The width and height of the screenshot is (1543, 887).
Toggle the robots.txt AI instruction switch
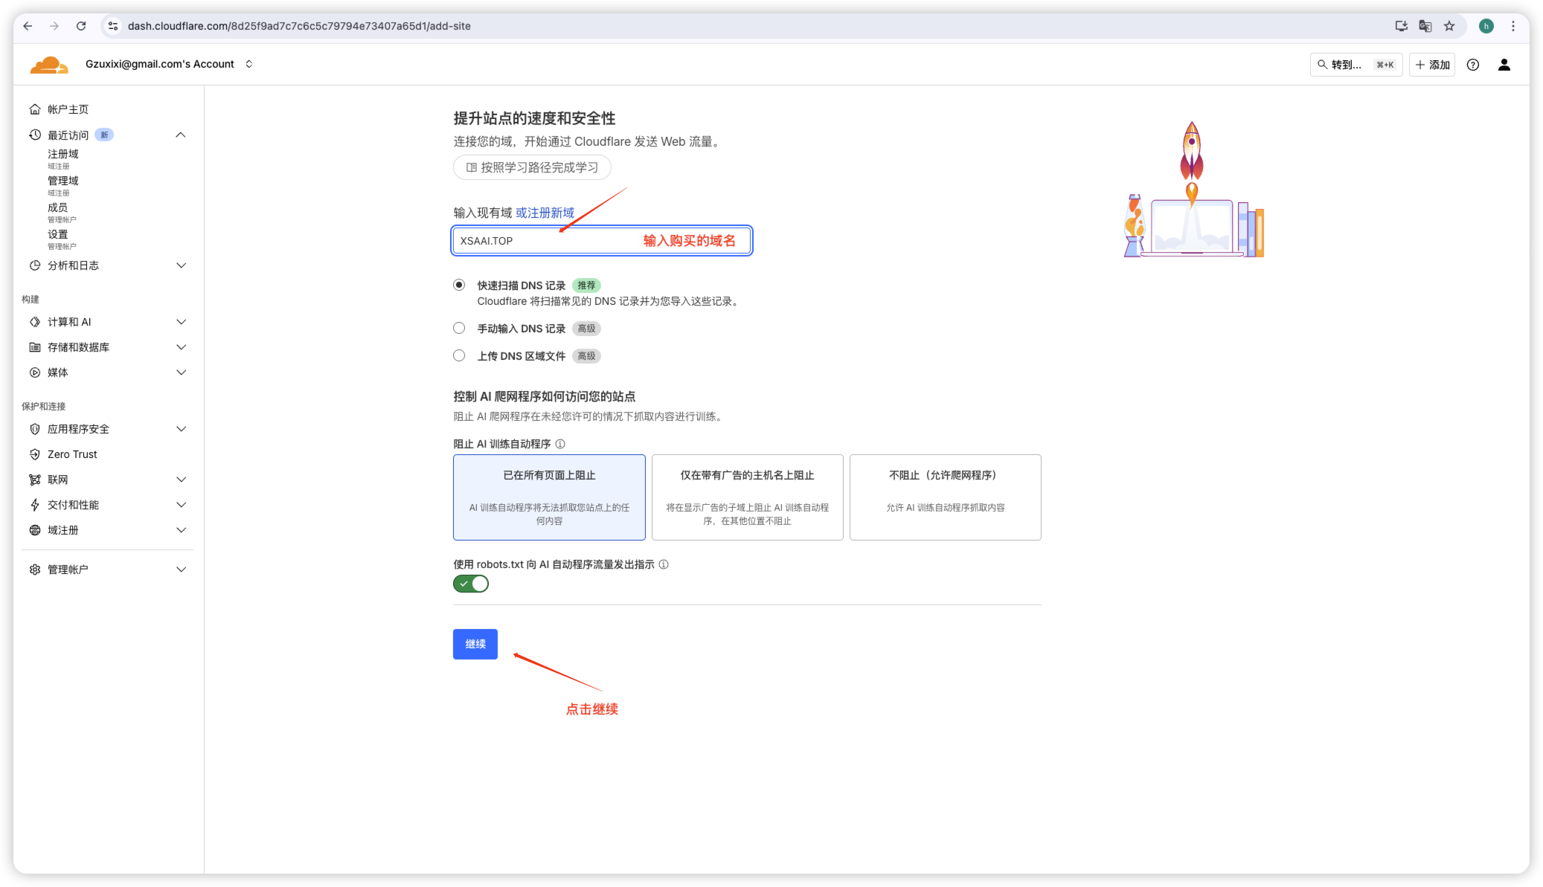click(471, 584)
